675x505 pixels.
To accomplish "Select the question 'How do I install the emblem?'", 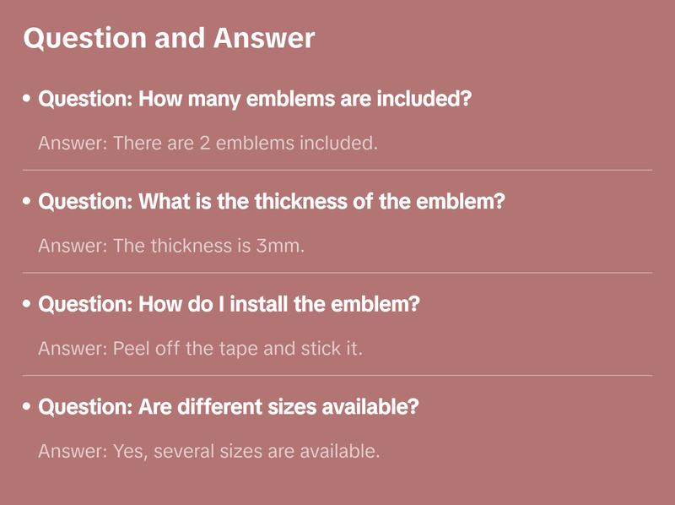I will tap(229, 304).
